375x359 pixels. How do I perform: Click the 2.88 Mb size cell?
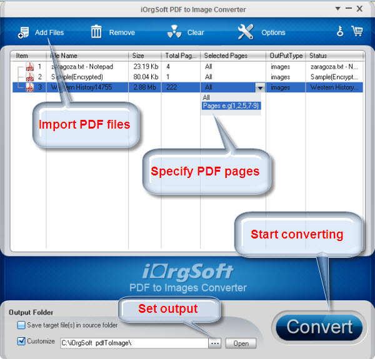point(145,87)
